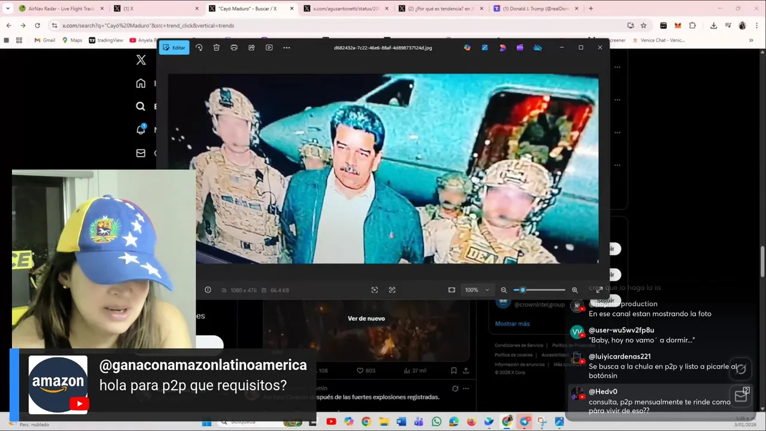Start slideshow in Photos viewer
This screenshot has width=766, height=431.
tap(269, 47)
